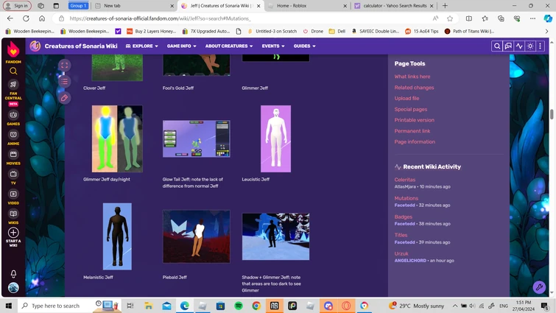This screenshot has height=313, width=556.
Task: Toggle the light/dark theme sun icon
Action: [530, 46]
